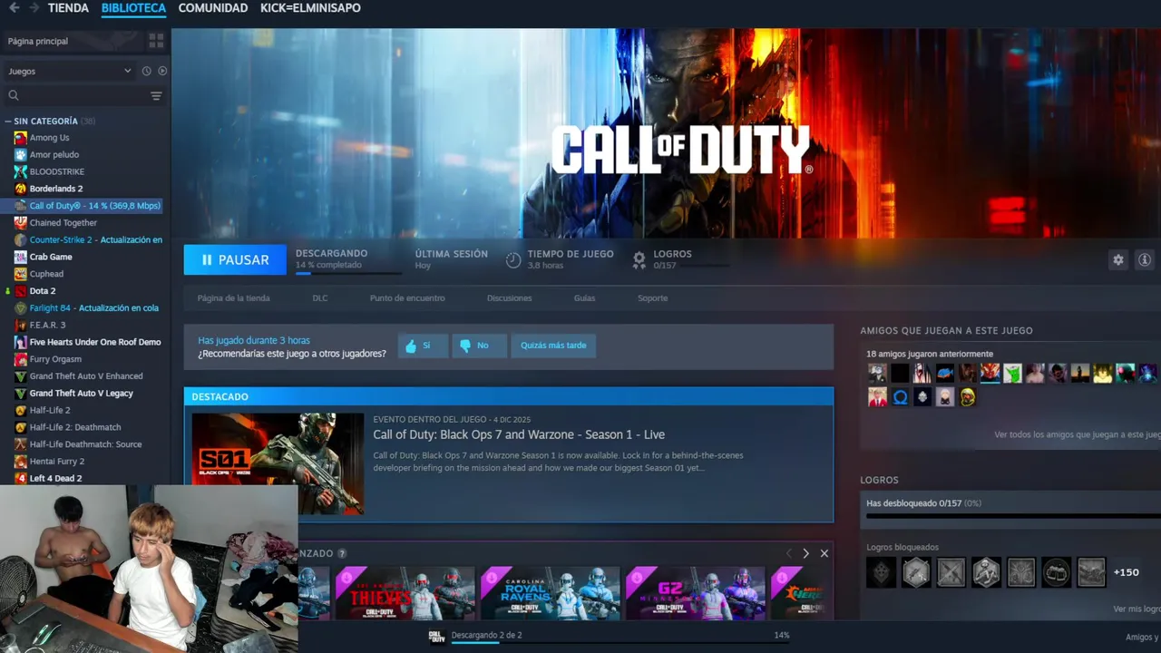Click the recent activity clock icon

pos(146,71)
